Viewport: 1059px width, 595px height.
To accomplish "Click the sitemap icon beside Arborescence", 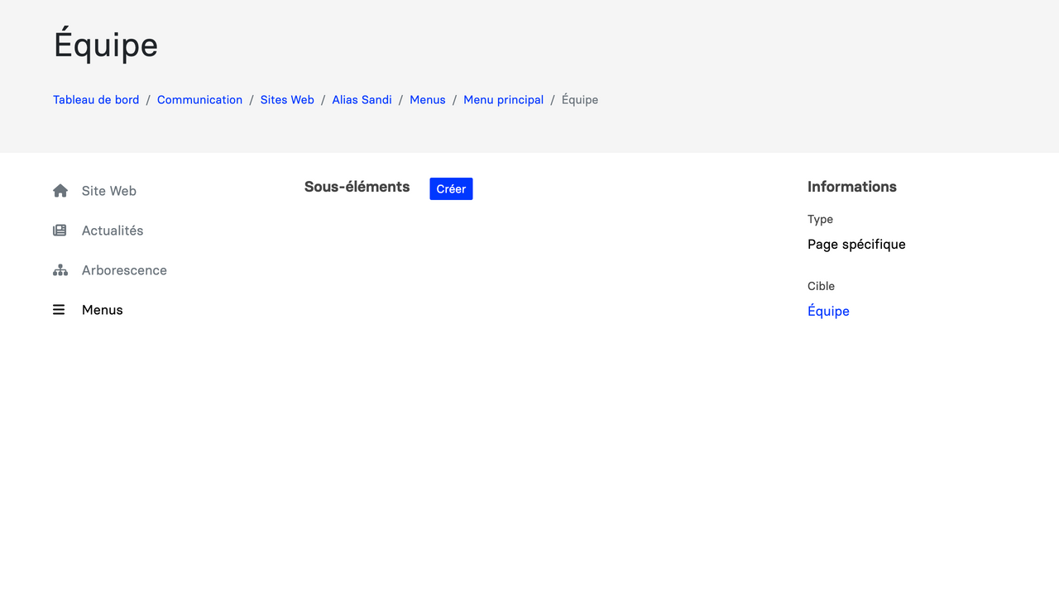I will click(60, 270).
